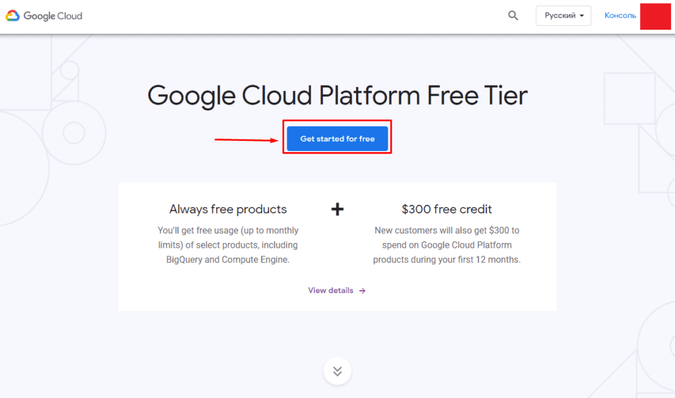Click the outlined circle shape in left background
675x398 pixels.
pyautogui.click(x=74, y=132)
